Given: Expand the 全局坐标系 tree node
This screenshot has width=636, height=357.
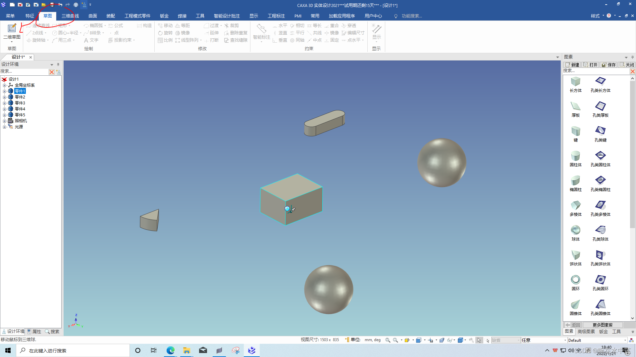Looking at the screenshot, I should click(5, 85).
